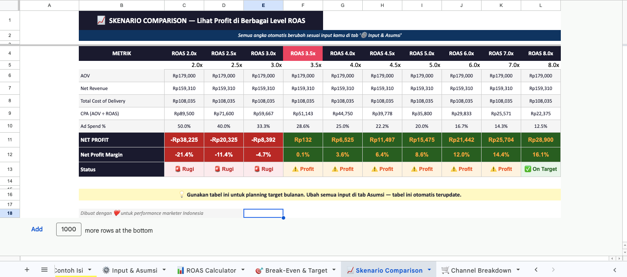Viewport: 627px width, 277px height.
Task: Open the All Sheets list icon
Action: coord(44,270)
